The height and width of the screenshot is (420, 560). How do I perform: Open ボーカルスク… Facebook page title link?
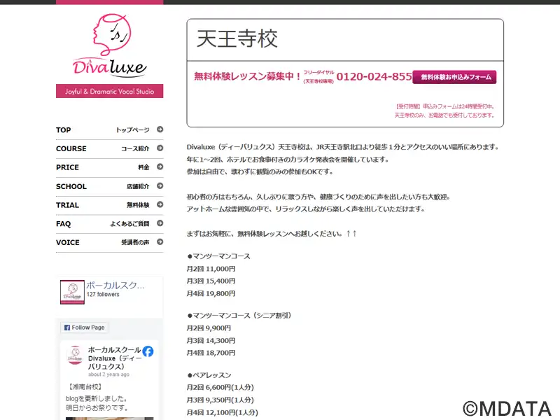coord(115,286)
